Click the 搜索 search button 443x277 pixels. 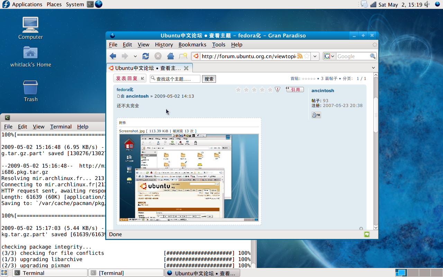pyautogui.click(x=209, y=79)
